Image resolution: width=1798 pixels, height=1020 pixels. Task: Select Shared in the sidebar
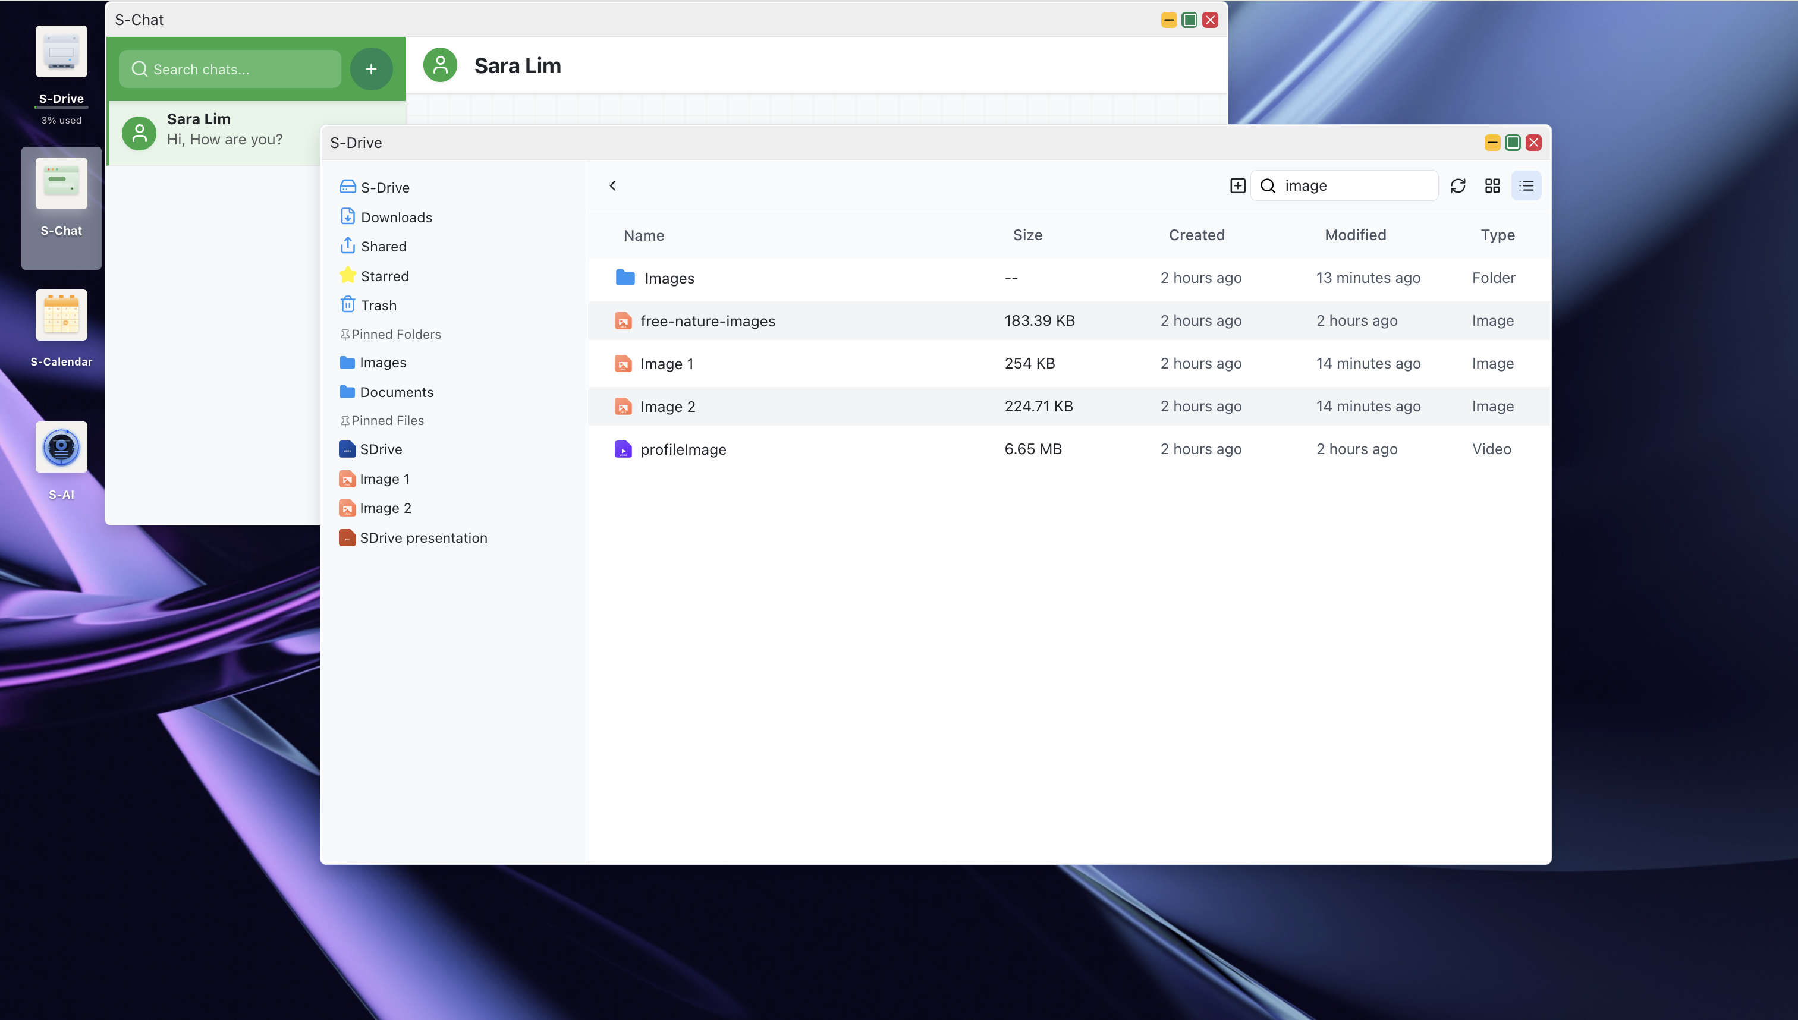(x=382, y=247)
